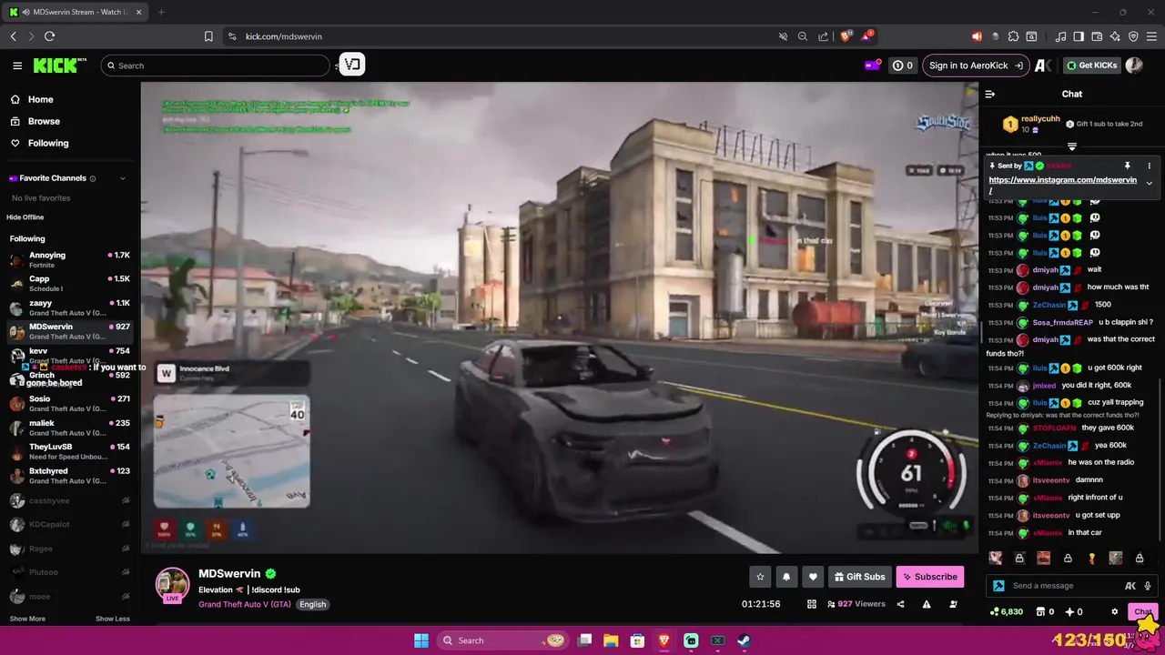The image size is (1165, 655).
Task: Click the Gift Subs button
Action: click(859, 577)
